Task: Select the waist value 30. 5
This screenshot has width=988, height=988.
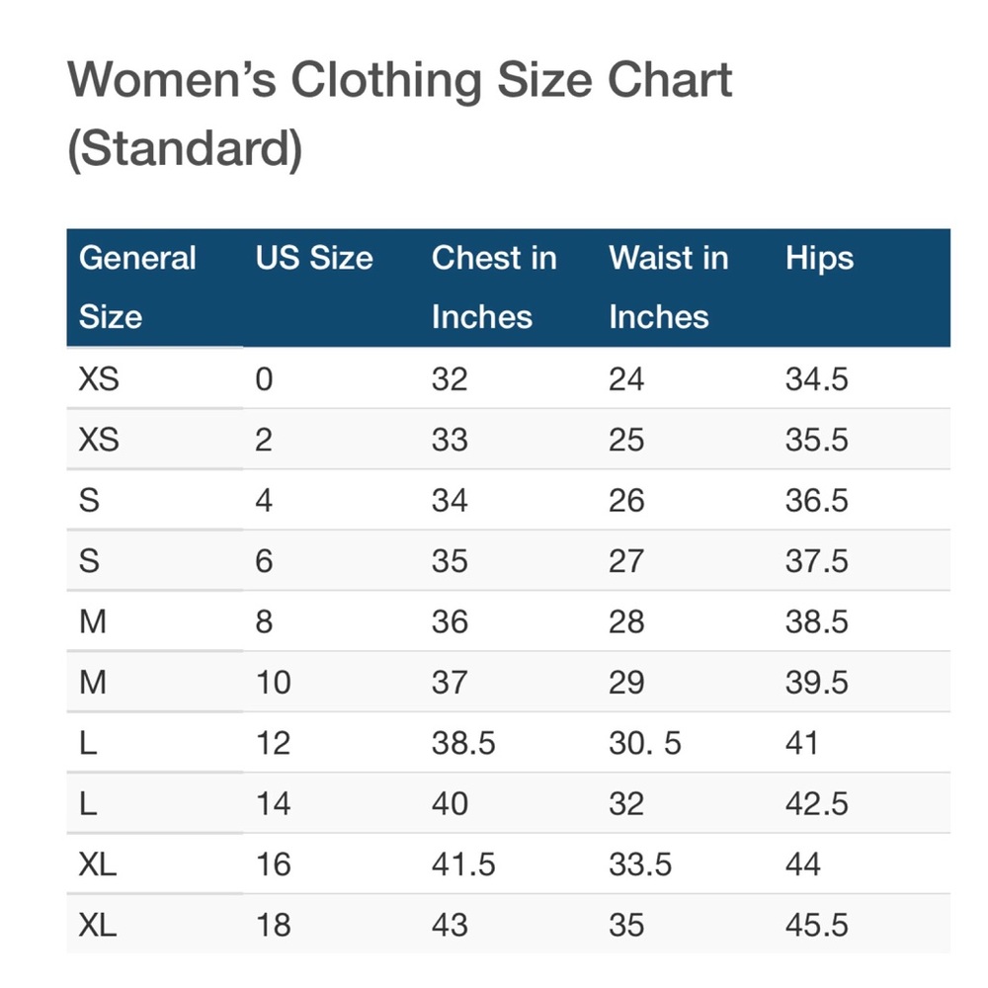Action: (644, 743)
